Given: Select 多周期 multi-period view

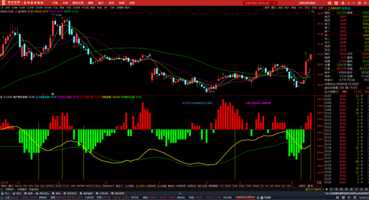Looking at the screenshot, I should coord(120,8).
